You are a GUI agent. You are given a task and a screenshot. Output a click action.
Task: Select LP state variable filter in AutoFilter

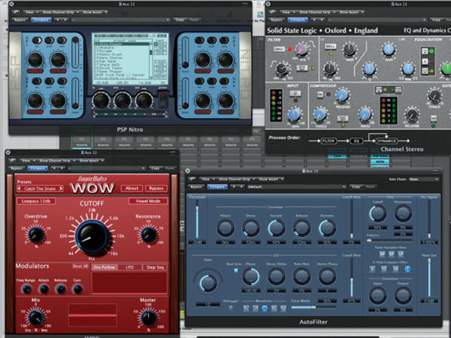(x=401, y=254)
